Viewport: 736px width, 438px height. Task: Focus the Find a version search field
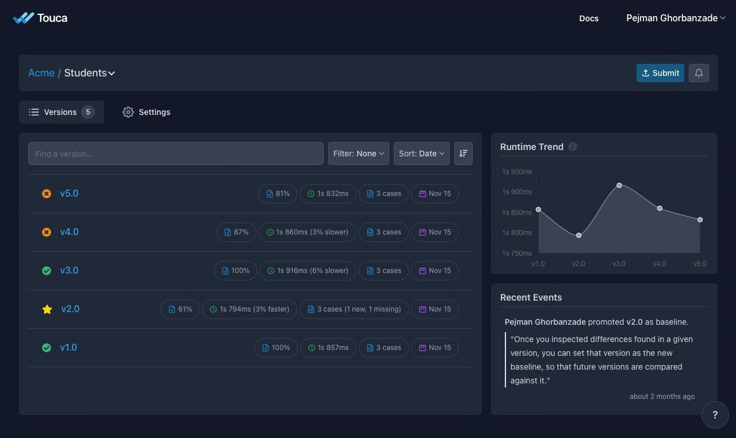coord(176,153)
